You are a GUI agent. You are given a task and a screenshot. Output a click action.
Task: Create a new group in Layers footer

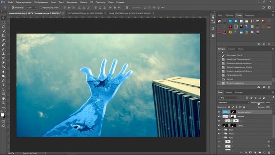point(260,152)
